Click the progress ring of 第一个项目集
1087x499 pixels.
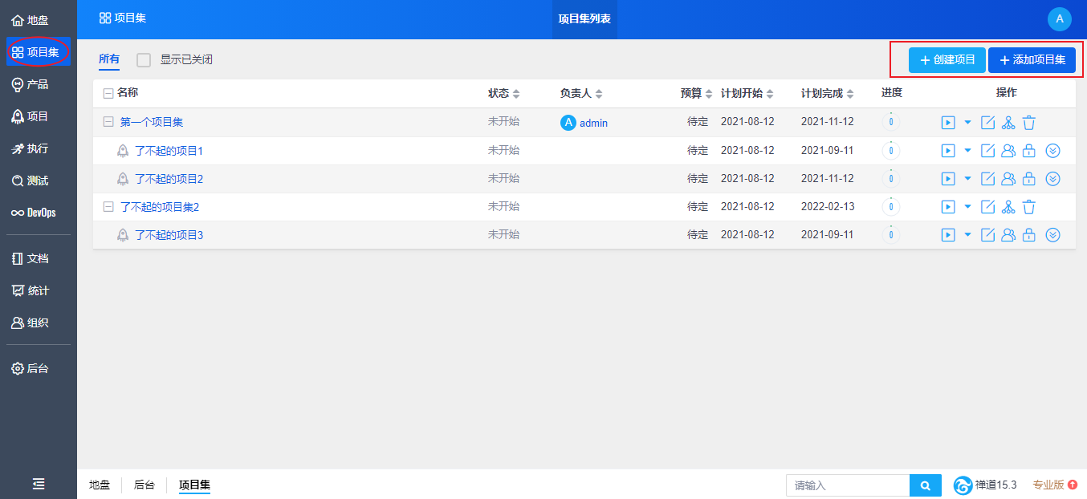(891, 123)
